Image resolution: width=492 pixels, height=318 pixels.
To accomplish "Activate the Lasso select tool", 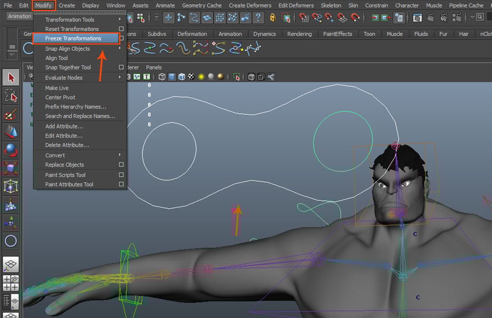I will point(10,95).
